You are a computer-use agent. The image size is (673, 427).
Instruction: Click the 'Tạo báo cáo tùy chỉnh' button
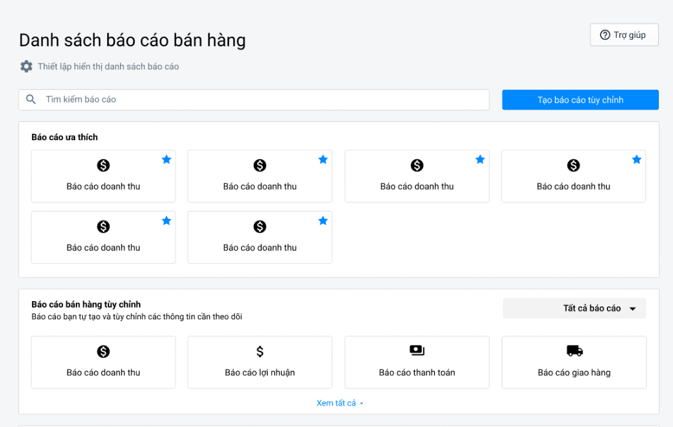(x=580, y=100)
